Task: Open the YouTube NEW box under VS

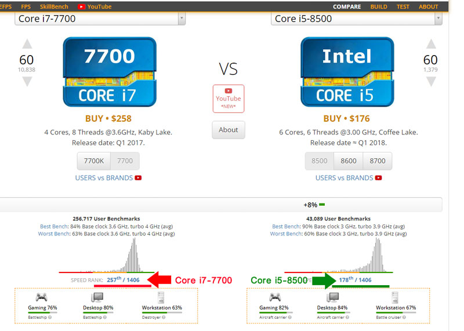Action: pyautogui.click(x=228, y=99)
